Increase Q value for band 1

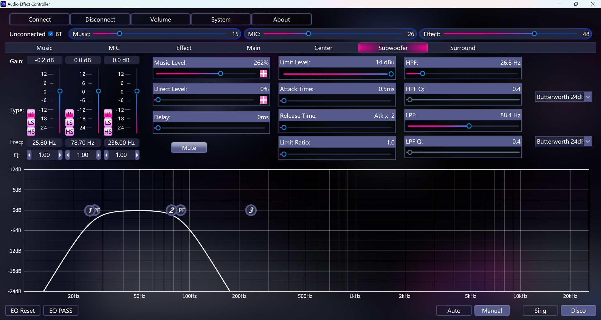pos(60,155)
